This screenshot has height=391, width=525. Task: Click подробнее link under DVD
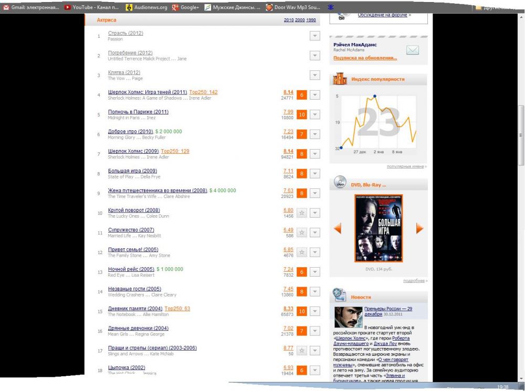point(414,281)
